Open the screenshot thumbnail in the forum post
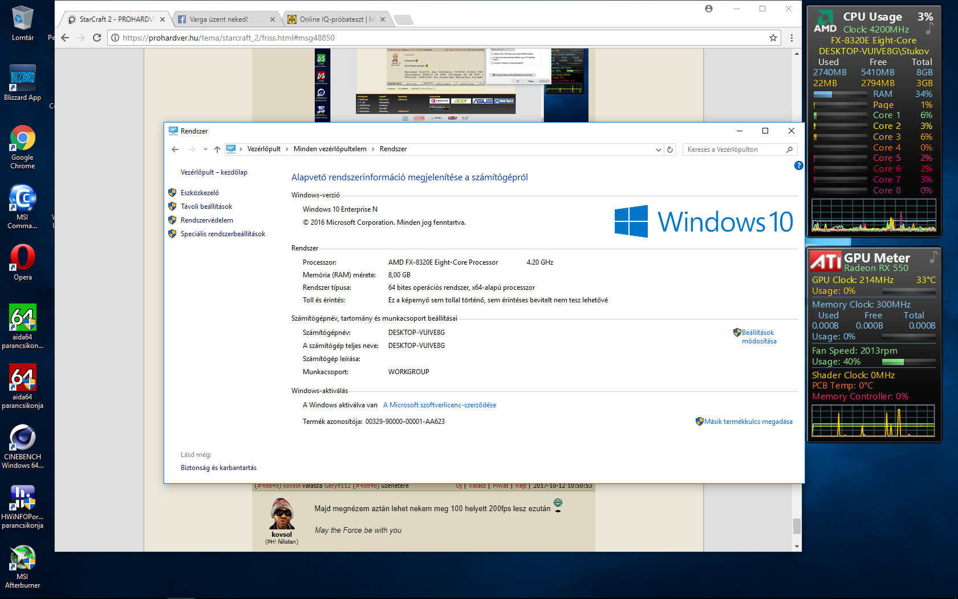 452,85
